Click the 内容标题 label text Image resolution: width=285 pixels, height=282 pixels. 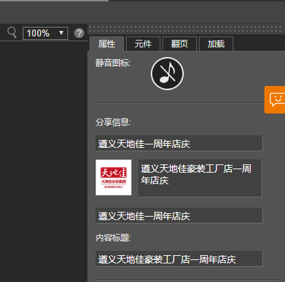[x=114, y=238]
